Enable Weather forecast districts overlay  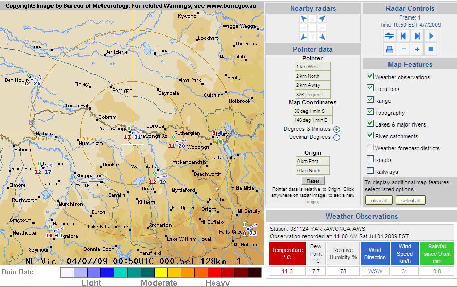[370, 147]
